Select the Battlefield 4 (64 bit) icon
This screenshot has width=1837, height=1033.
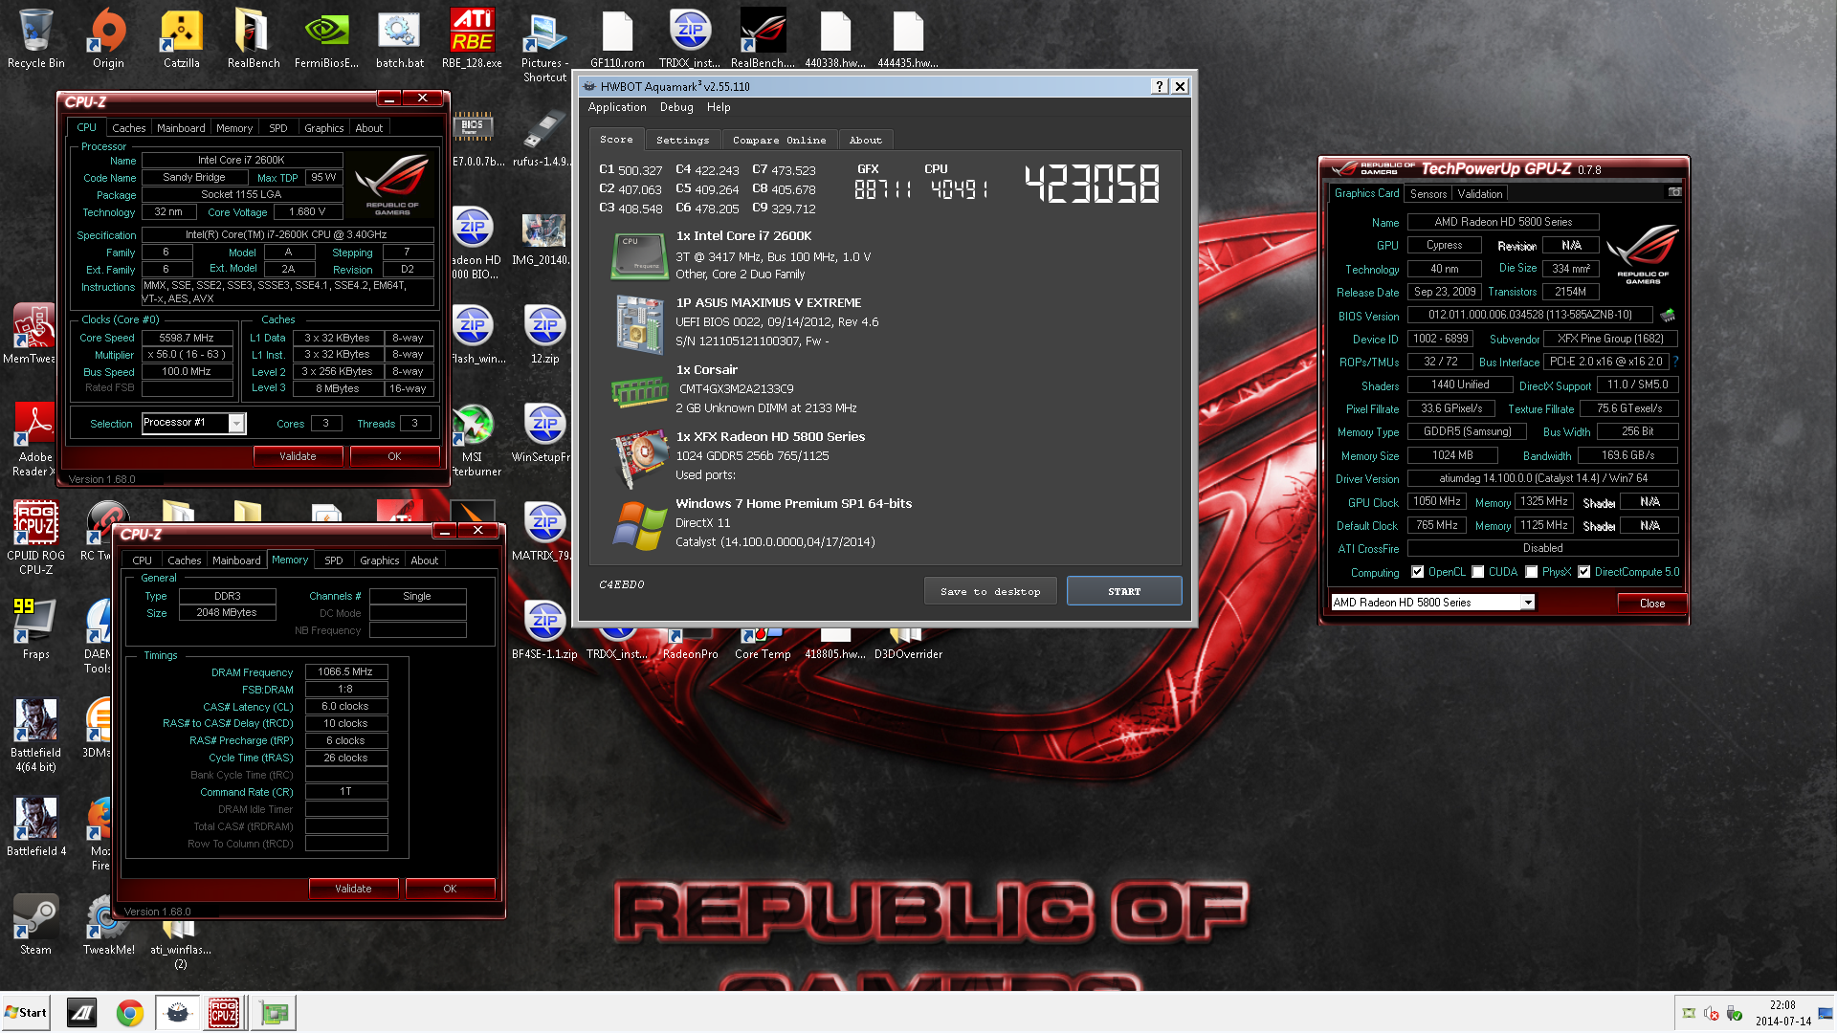coord(35,735)
